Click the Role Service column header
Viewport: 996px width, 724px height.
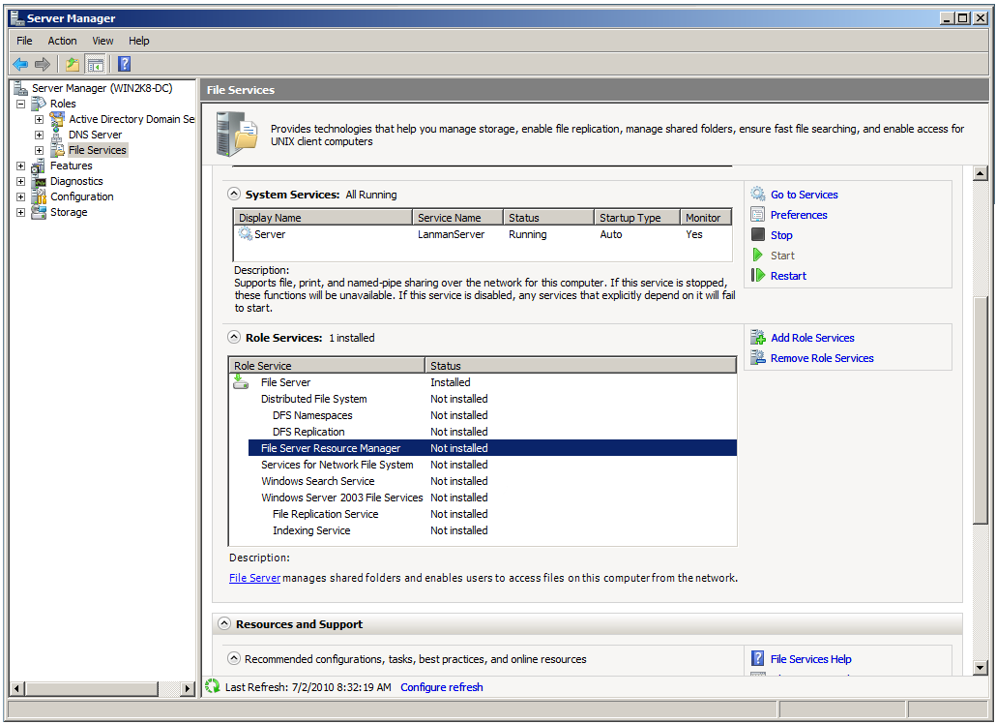coord(327,366)
